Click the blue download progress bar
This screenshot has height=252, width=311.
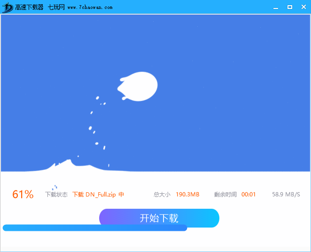94,228
